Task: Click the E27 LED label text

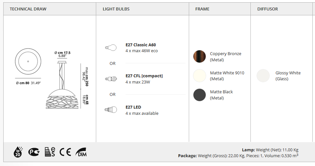Action: 133,107
